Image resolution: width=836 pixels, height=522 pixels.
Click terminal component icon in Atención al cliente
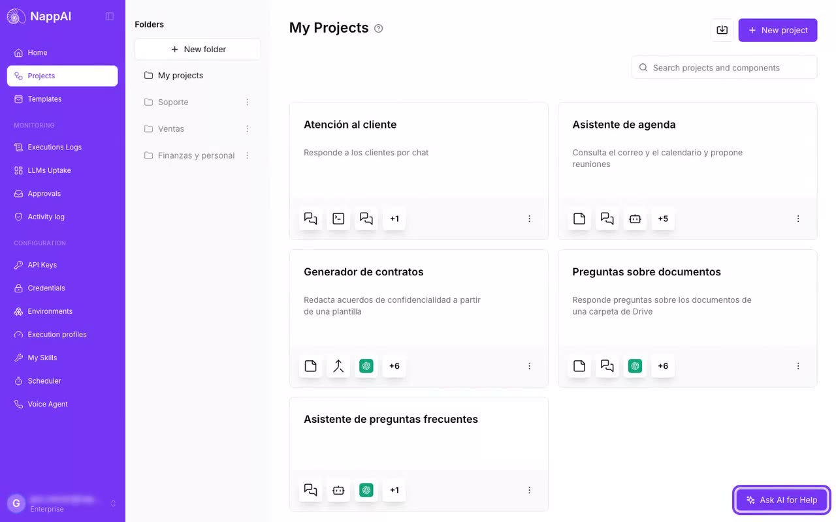(x=338, y=219)
